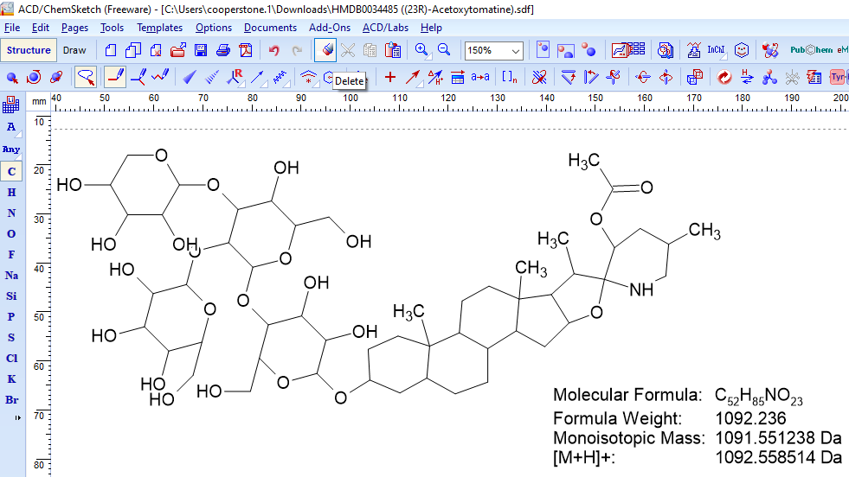Click the Undo arrow icon
This screenshot has height=477, width=849.
pyautogui.click(x=274, y=50)
